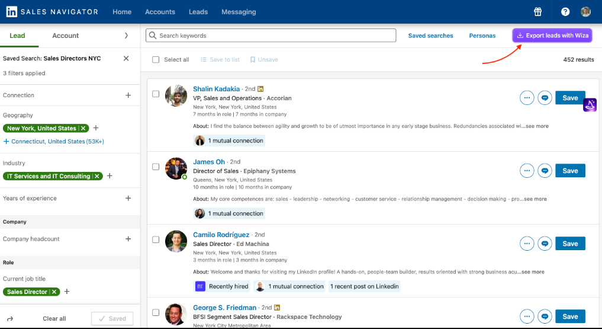Image resolution: width=602 pixels, height=329 pixels.
Task: Open Saved searches link
Action: click(430, 36)
